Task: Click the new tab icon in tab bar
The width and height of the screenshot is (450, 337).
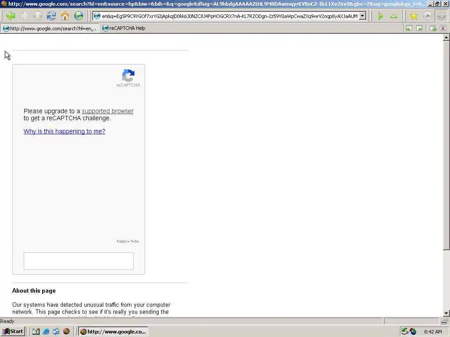Action: pyautogui.click(x=433, y=29)
